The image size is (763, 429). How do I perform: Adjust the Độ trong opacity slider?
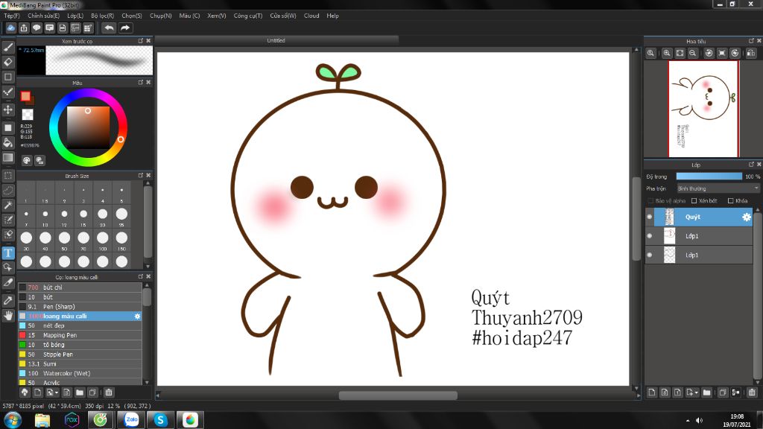point(709,176)
